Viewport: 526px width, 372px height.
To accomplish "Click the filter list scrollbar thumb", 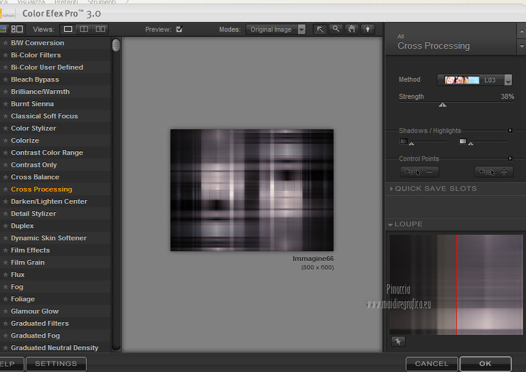I will [x=115, y=45].
